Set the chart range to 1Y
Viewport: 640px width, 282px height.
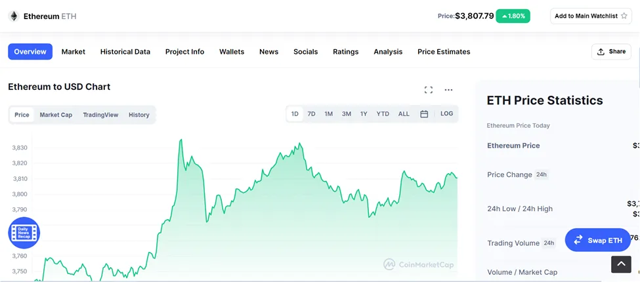pos(364,113)
